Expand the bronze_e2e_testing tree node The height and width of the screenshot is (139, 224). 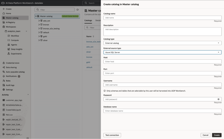click(x=39, y=29)
